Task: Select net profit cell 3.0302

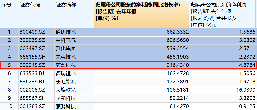Action: pyautogui.click(x=223, y=40)
